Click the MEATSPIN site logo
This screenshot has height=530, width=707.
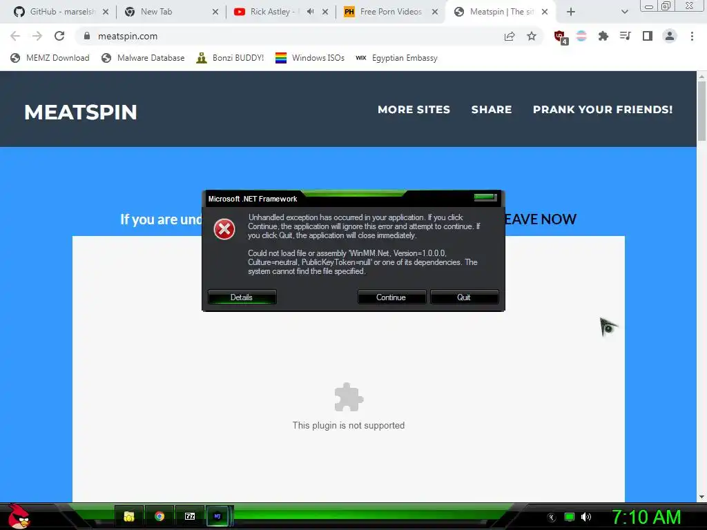tap(81, 112)
